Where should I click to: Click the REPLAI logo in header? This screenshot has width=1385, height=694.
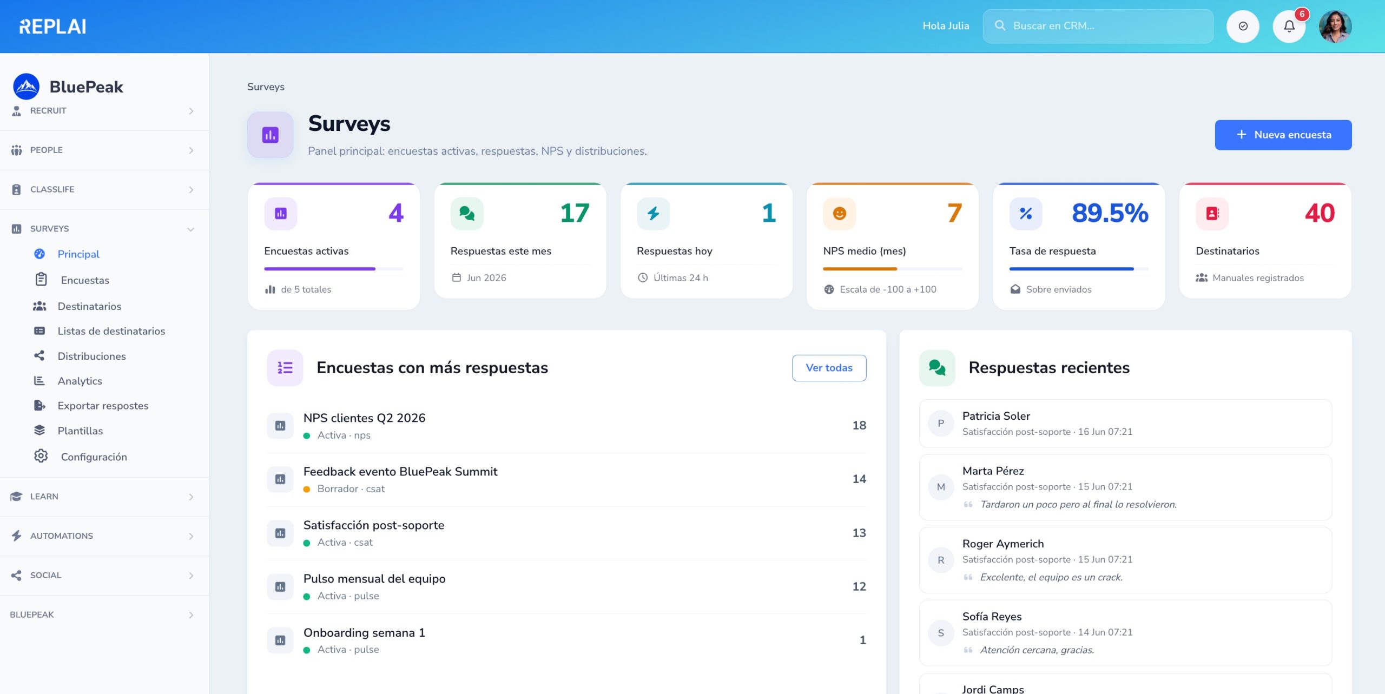tap(52, 26)
